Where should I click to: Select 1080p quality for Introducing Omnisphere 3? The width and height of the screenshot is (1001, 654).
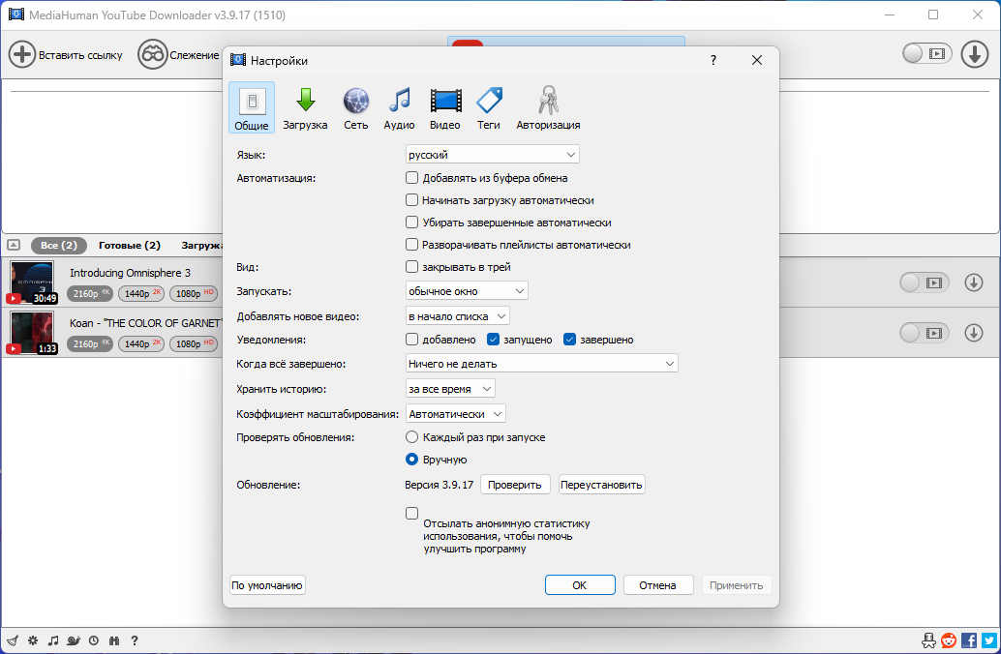tap(194, 293)
